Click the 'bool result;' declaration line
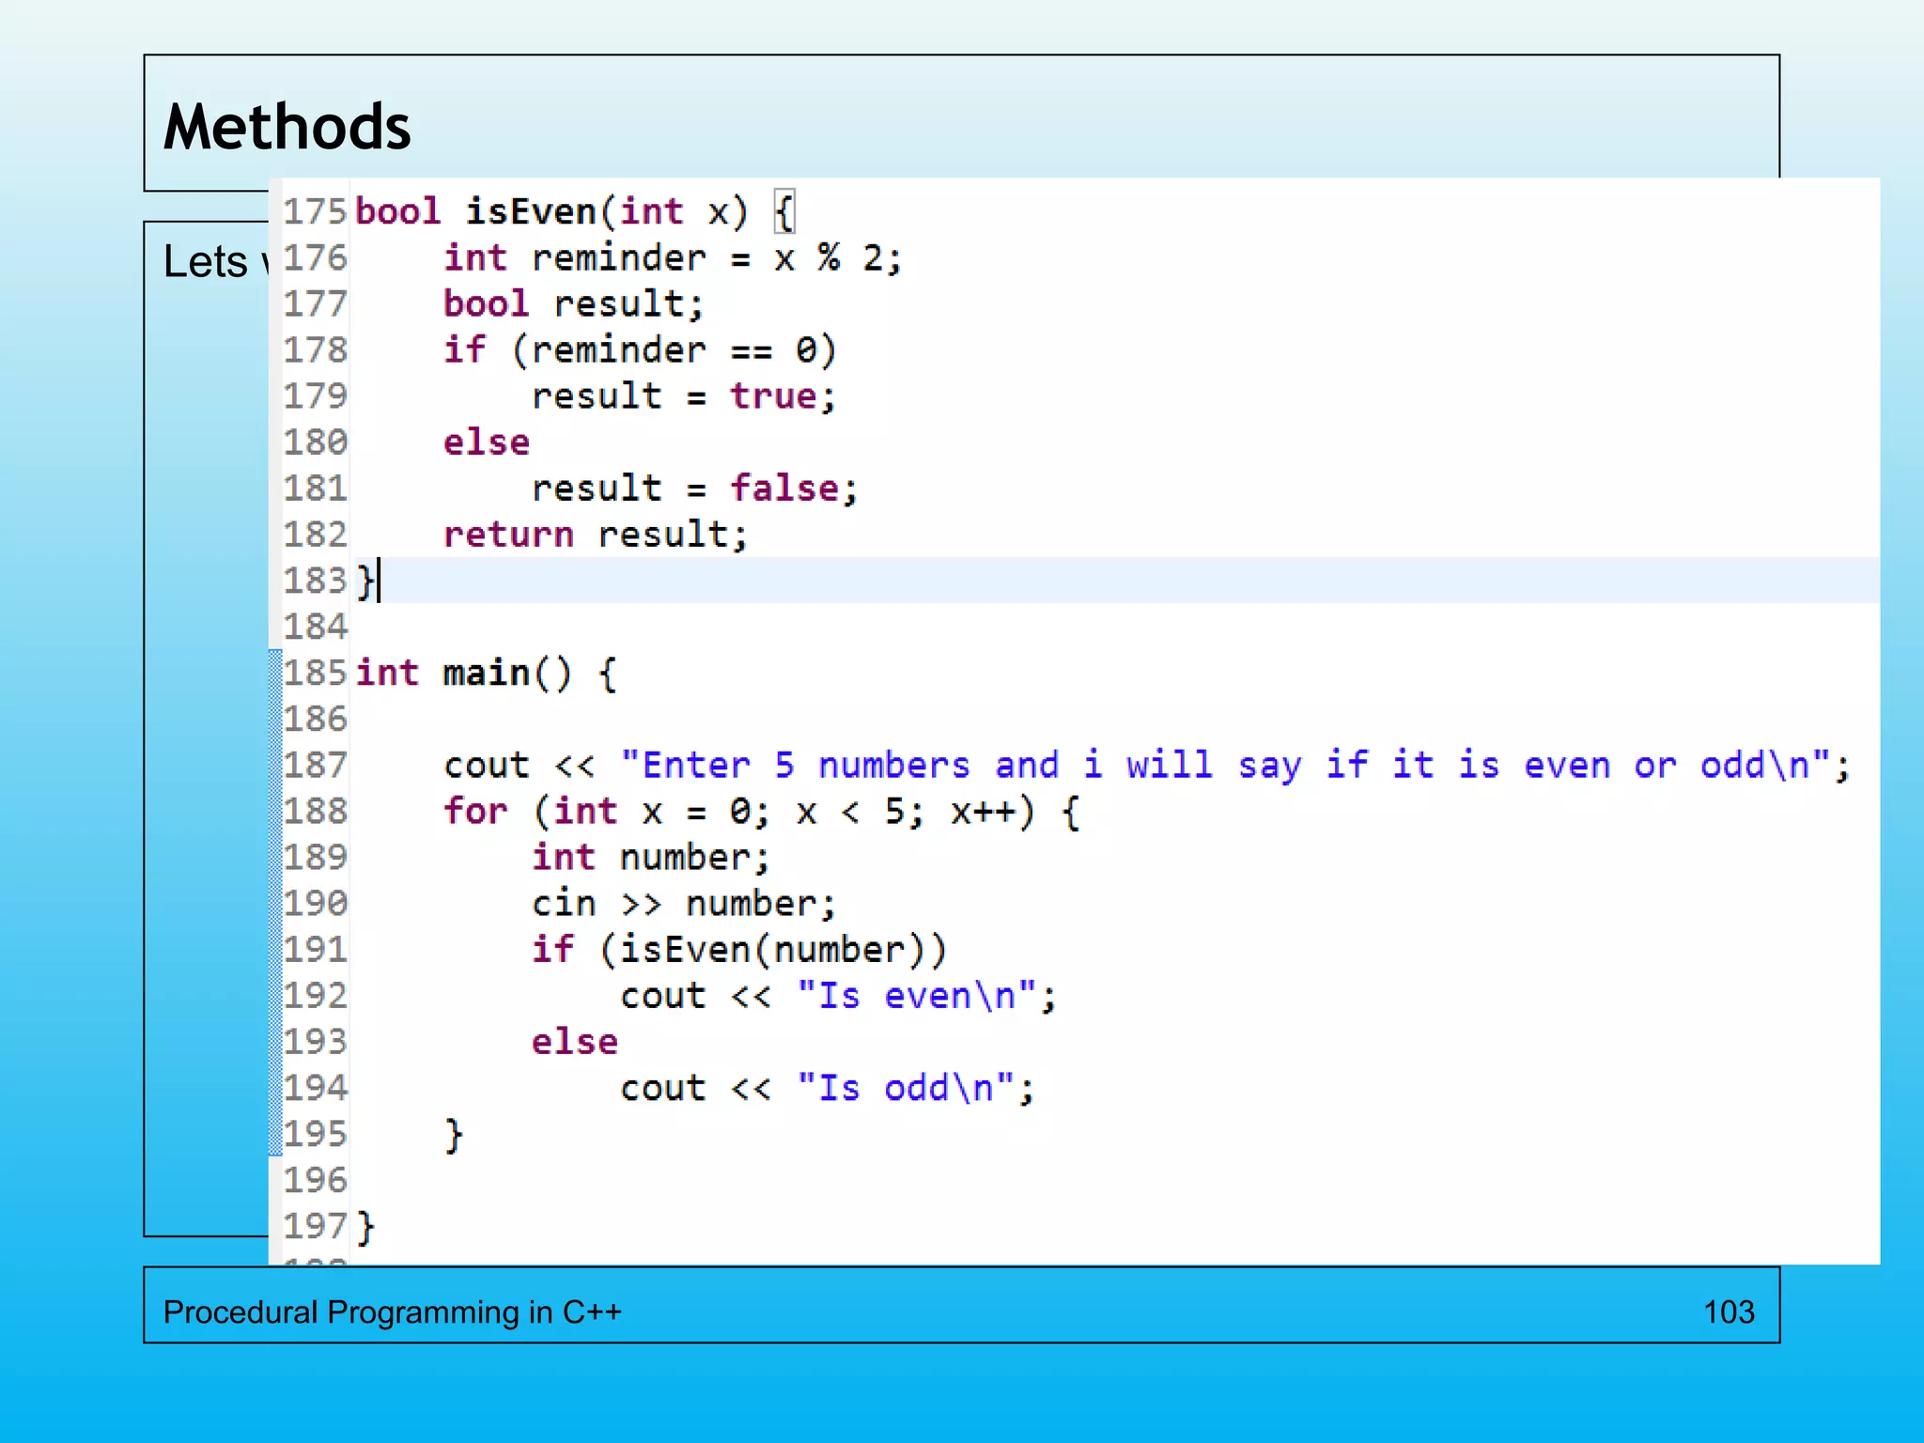The image size is (1924, 1443). (x=573, y=303)
